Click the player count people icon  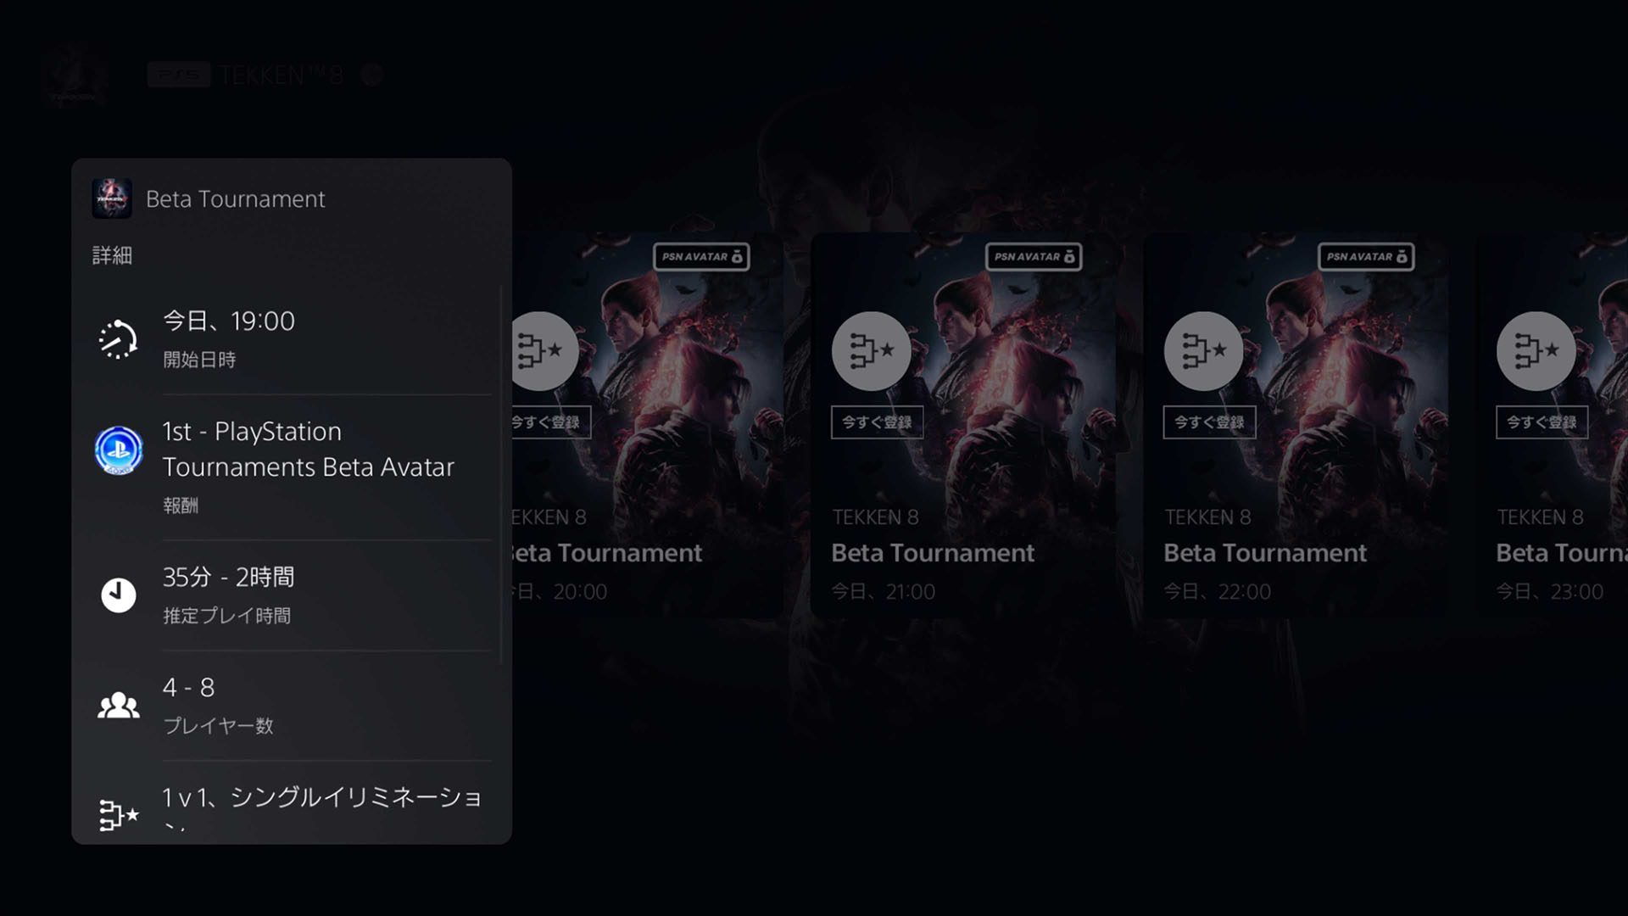[119, 705]
